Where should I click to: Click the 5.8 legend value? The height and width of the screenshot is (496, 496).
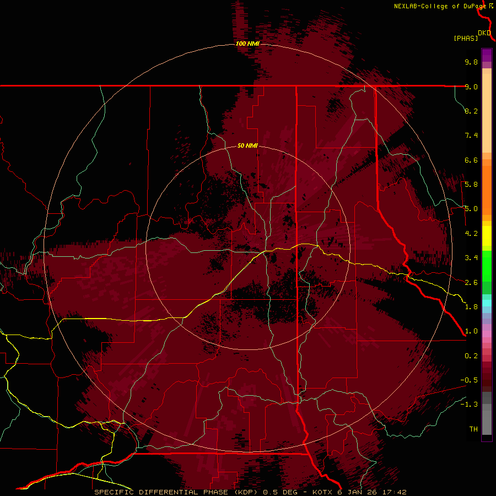click(x=471, y=185)
